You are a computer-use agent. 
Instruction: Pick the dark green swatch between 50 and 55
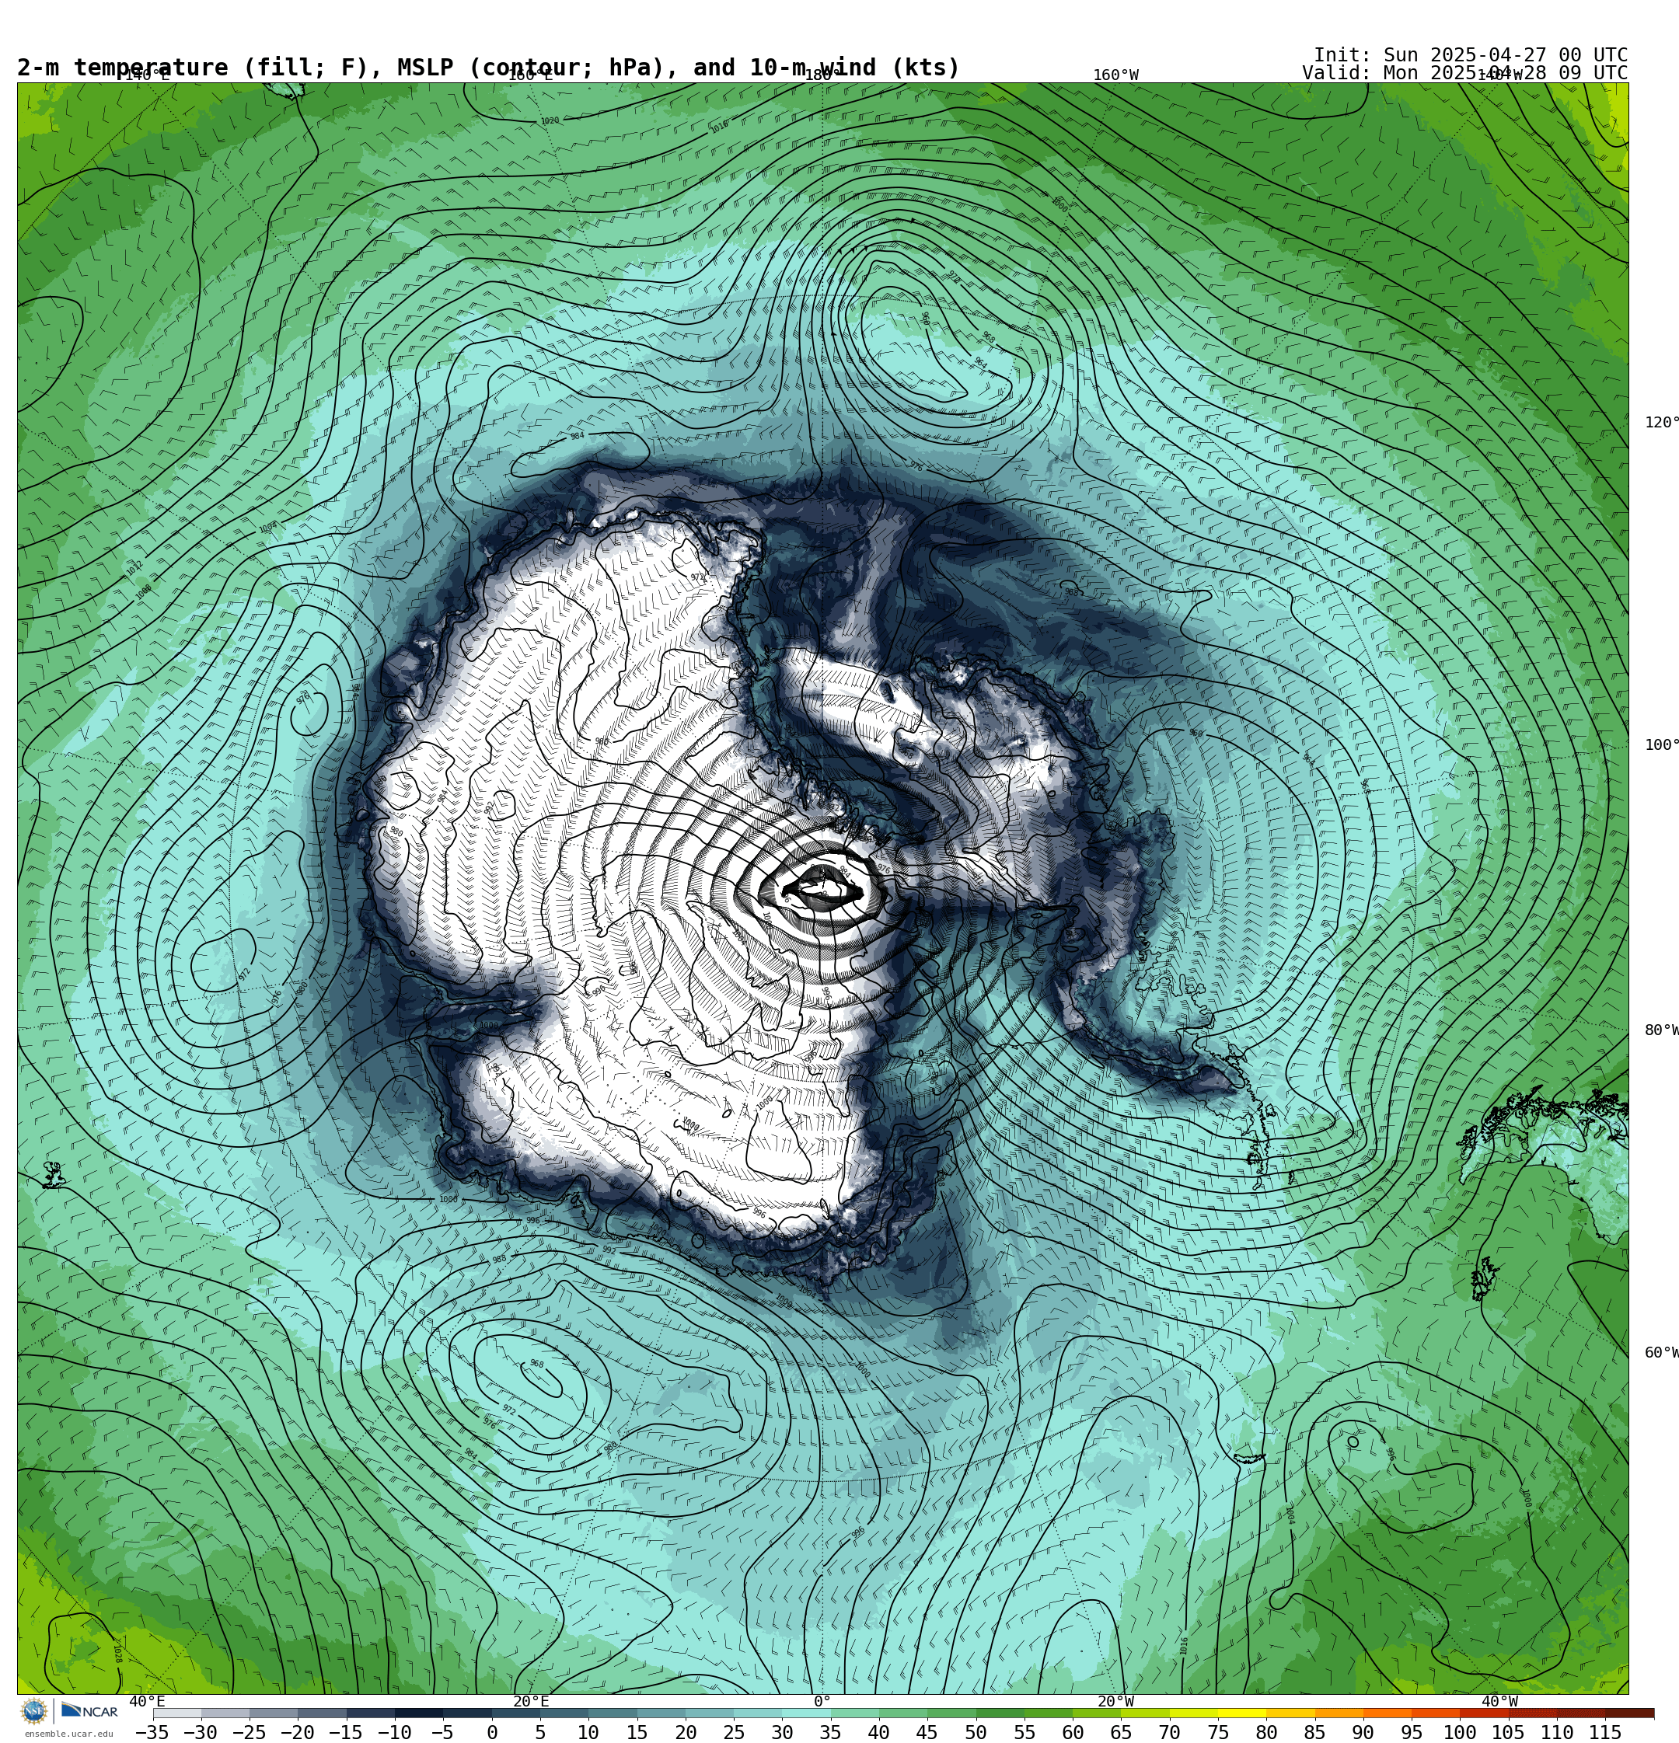click(1001, 1713)
